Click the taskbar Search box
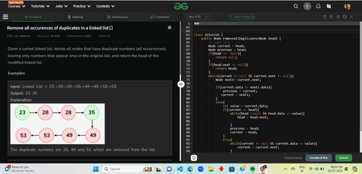The height and width of the screenshot is (174, 362). tap(128, 169)
